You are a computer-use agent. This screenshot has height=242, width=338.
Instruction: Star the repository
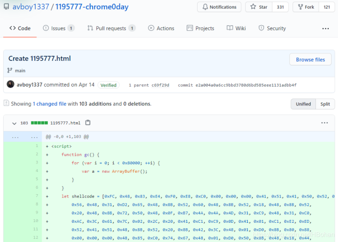[x=259, y=7]
